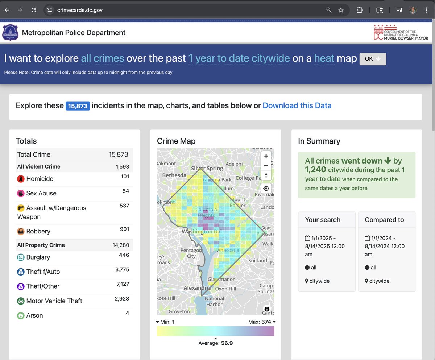Click the browser forward arrow

[x=20, y=10]
